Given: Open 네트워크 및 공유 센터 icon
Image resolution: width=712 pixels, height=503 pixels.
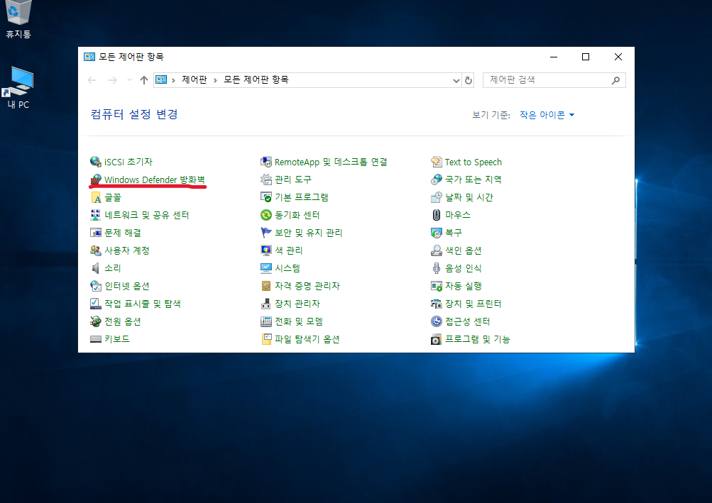Looking at the screenshot, I should [95, 215].
